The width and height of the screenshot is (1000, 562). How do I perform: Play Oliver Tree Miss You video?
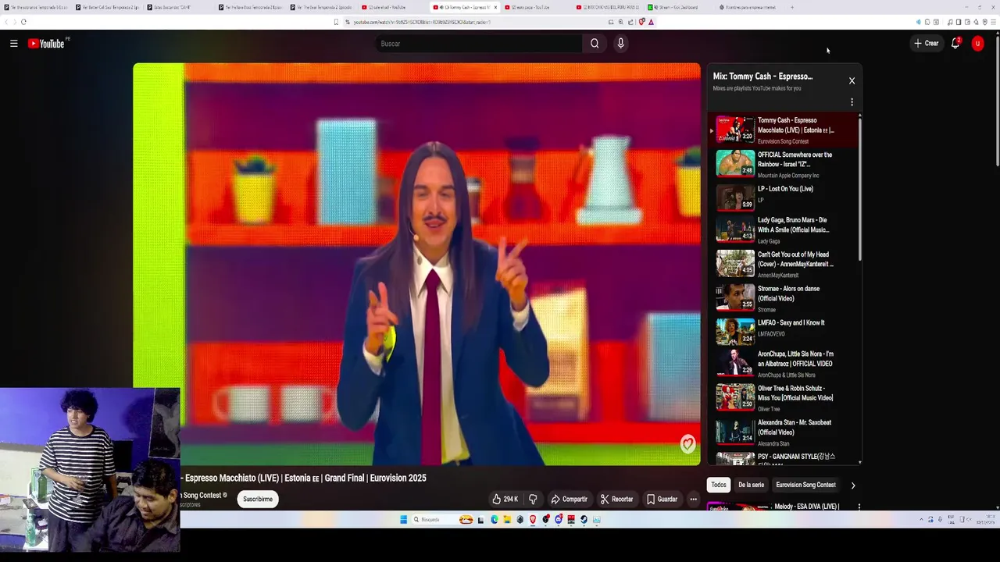click(x=787, y=398)
